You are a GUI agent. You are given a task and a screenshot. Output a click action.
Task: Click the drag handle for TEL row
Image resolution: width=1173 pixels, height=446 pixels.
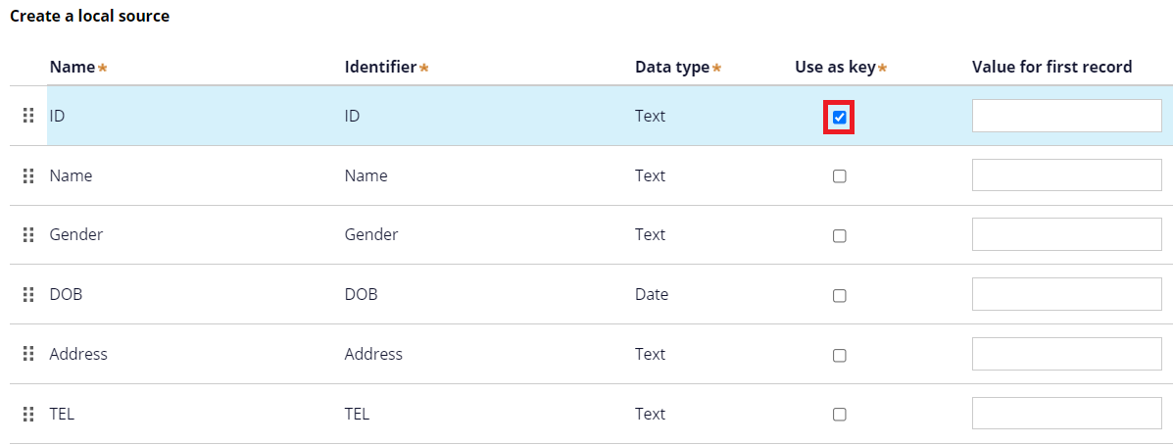(28, 414)
